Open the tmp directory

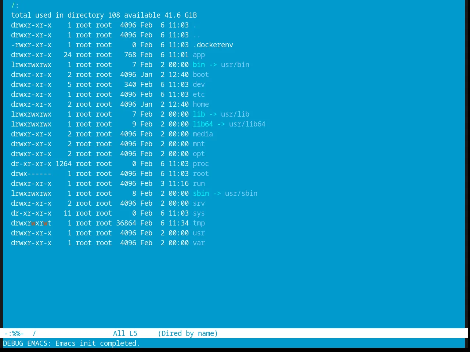coord(199,223)
